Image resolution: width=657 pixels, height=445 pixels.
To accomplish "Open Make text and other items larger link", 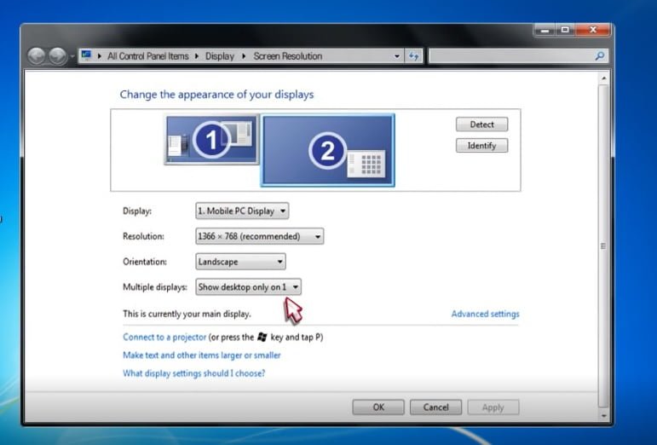I will (201, 355).
